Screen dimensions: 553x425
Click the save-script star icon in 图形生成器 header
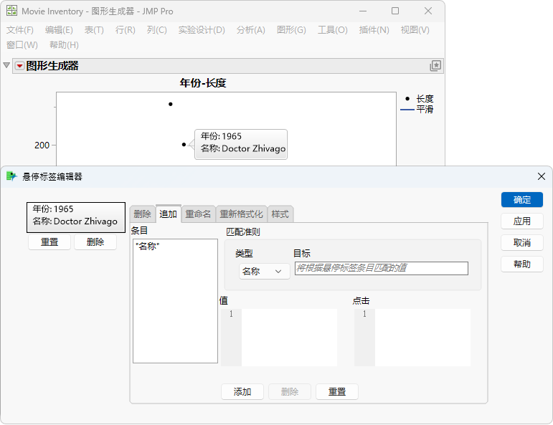(x=435, y=65)
